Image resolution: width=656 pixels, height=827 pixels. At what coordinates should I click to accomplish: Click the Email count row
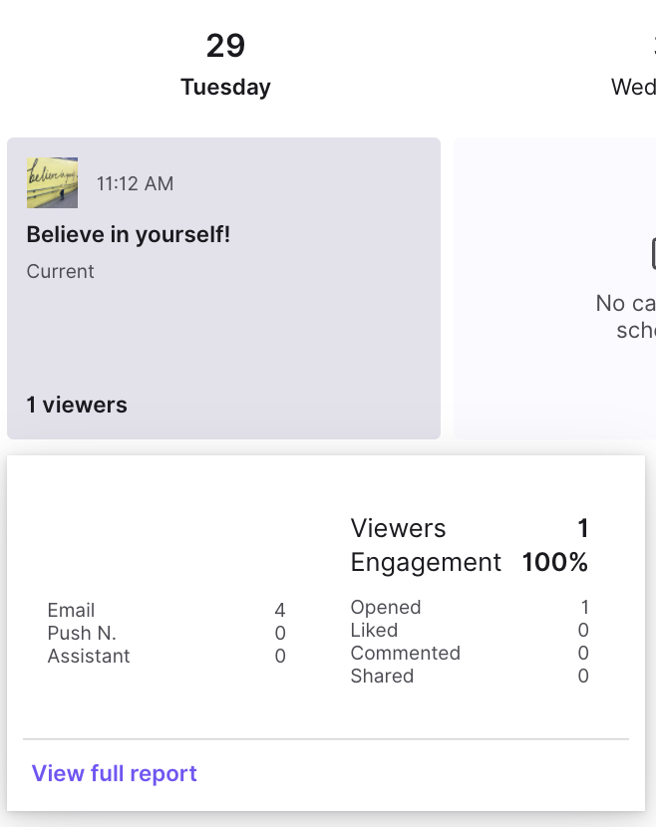(x=166, y=610)
